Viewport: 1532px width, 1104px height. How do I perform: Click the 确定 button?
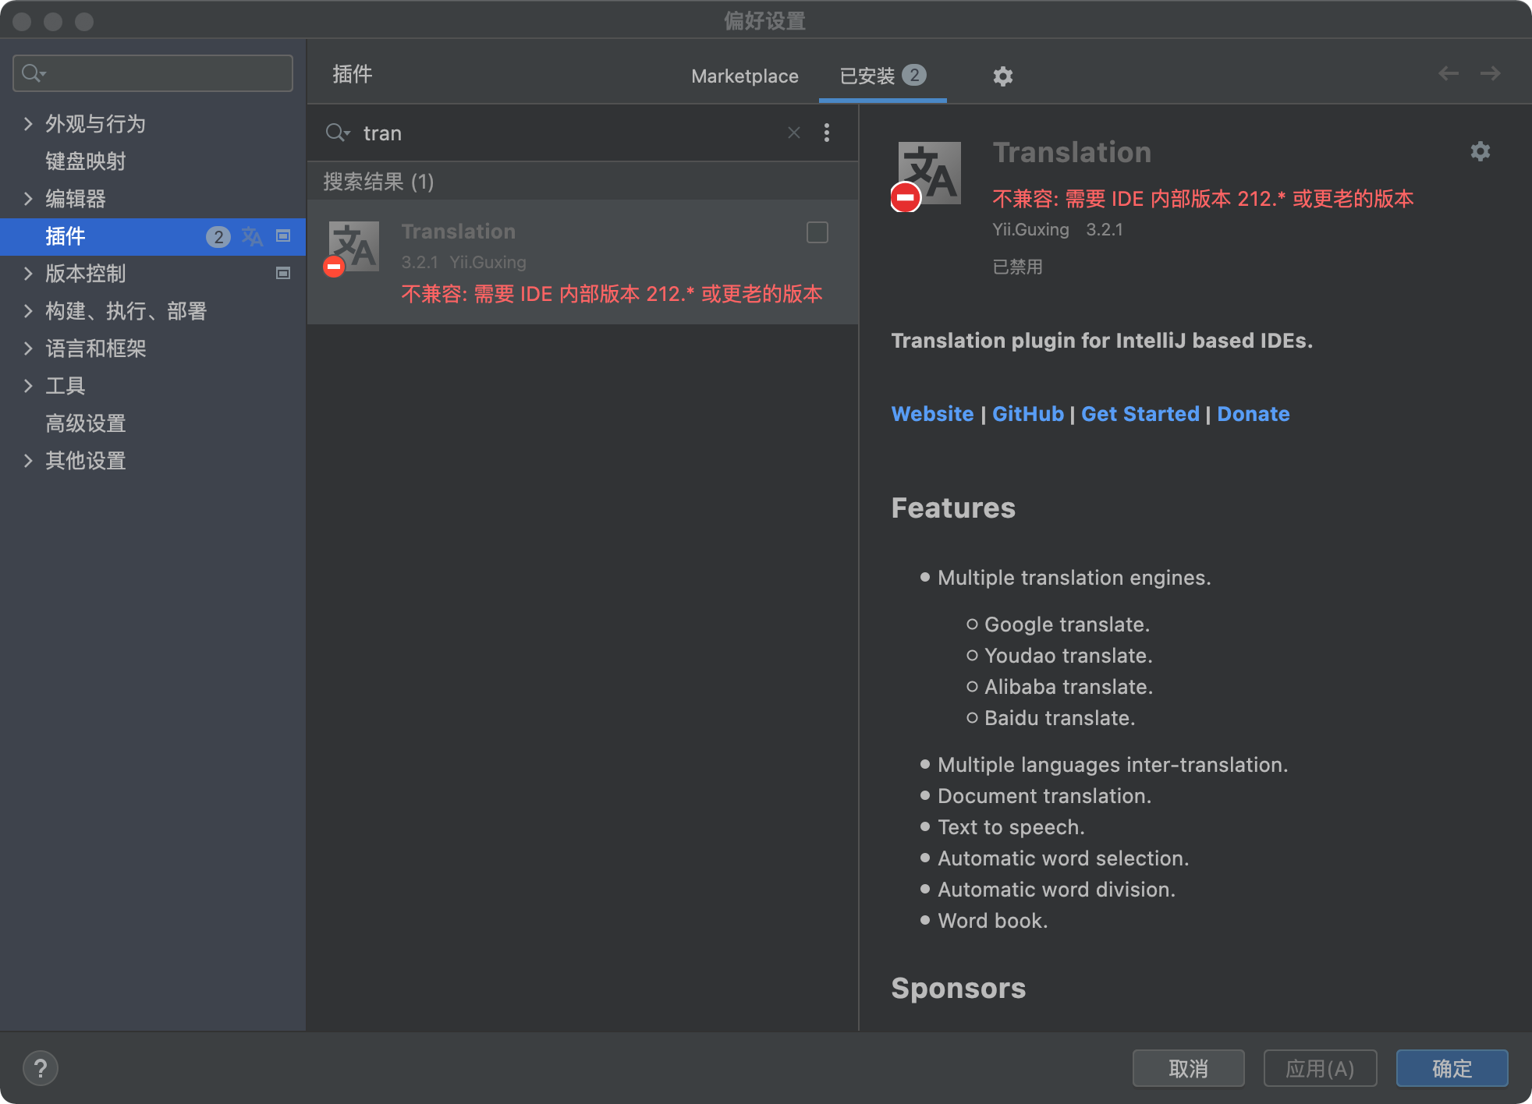[x=1451, y=1068]
